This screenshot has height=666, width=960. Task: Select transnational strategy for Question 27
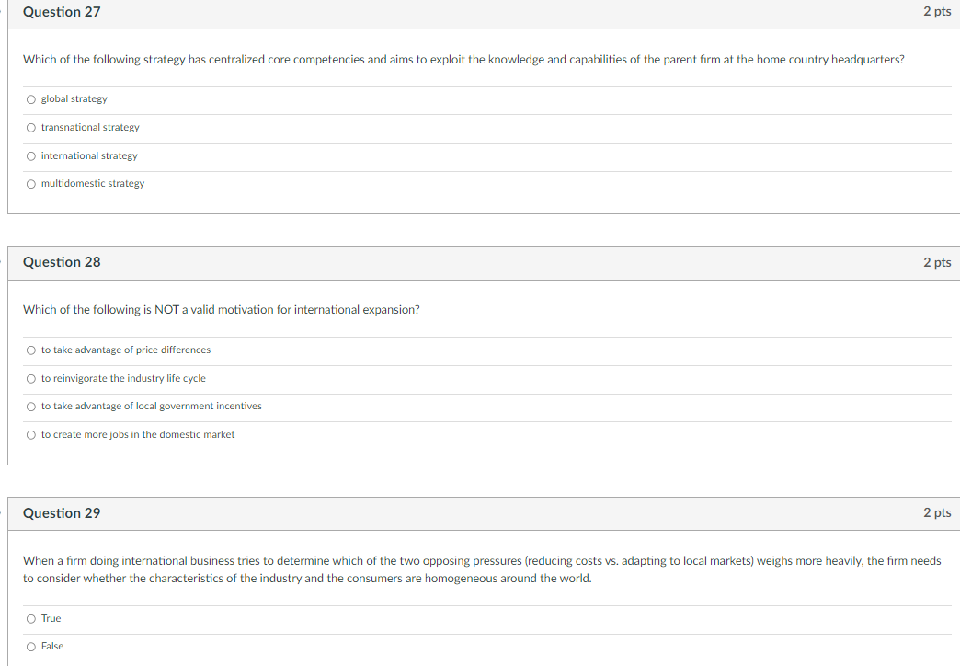[30, 127]
